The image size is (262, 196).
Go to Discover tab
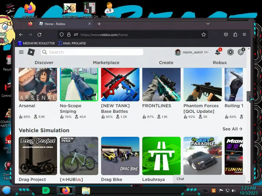[44, 63]
